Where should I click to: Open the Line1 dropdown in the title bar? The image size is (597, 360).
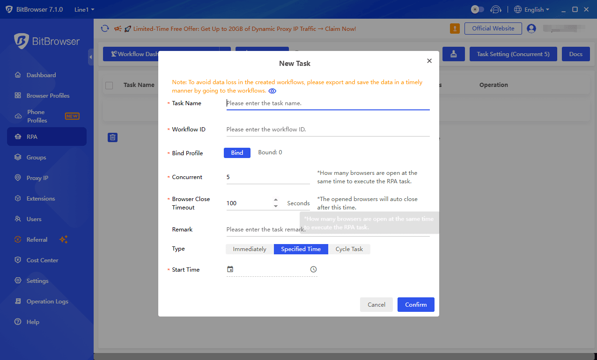pos(84,9)
